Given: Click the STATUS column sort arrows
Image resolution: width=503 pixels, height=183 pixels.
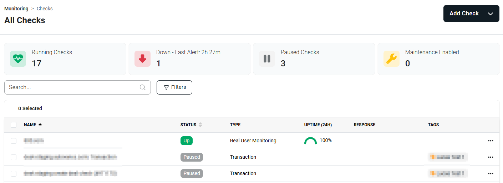Looking at the screenshot, I should coord(200,125).
